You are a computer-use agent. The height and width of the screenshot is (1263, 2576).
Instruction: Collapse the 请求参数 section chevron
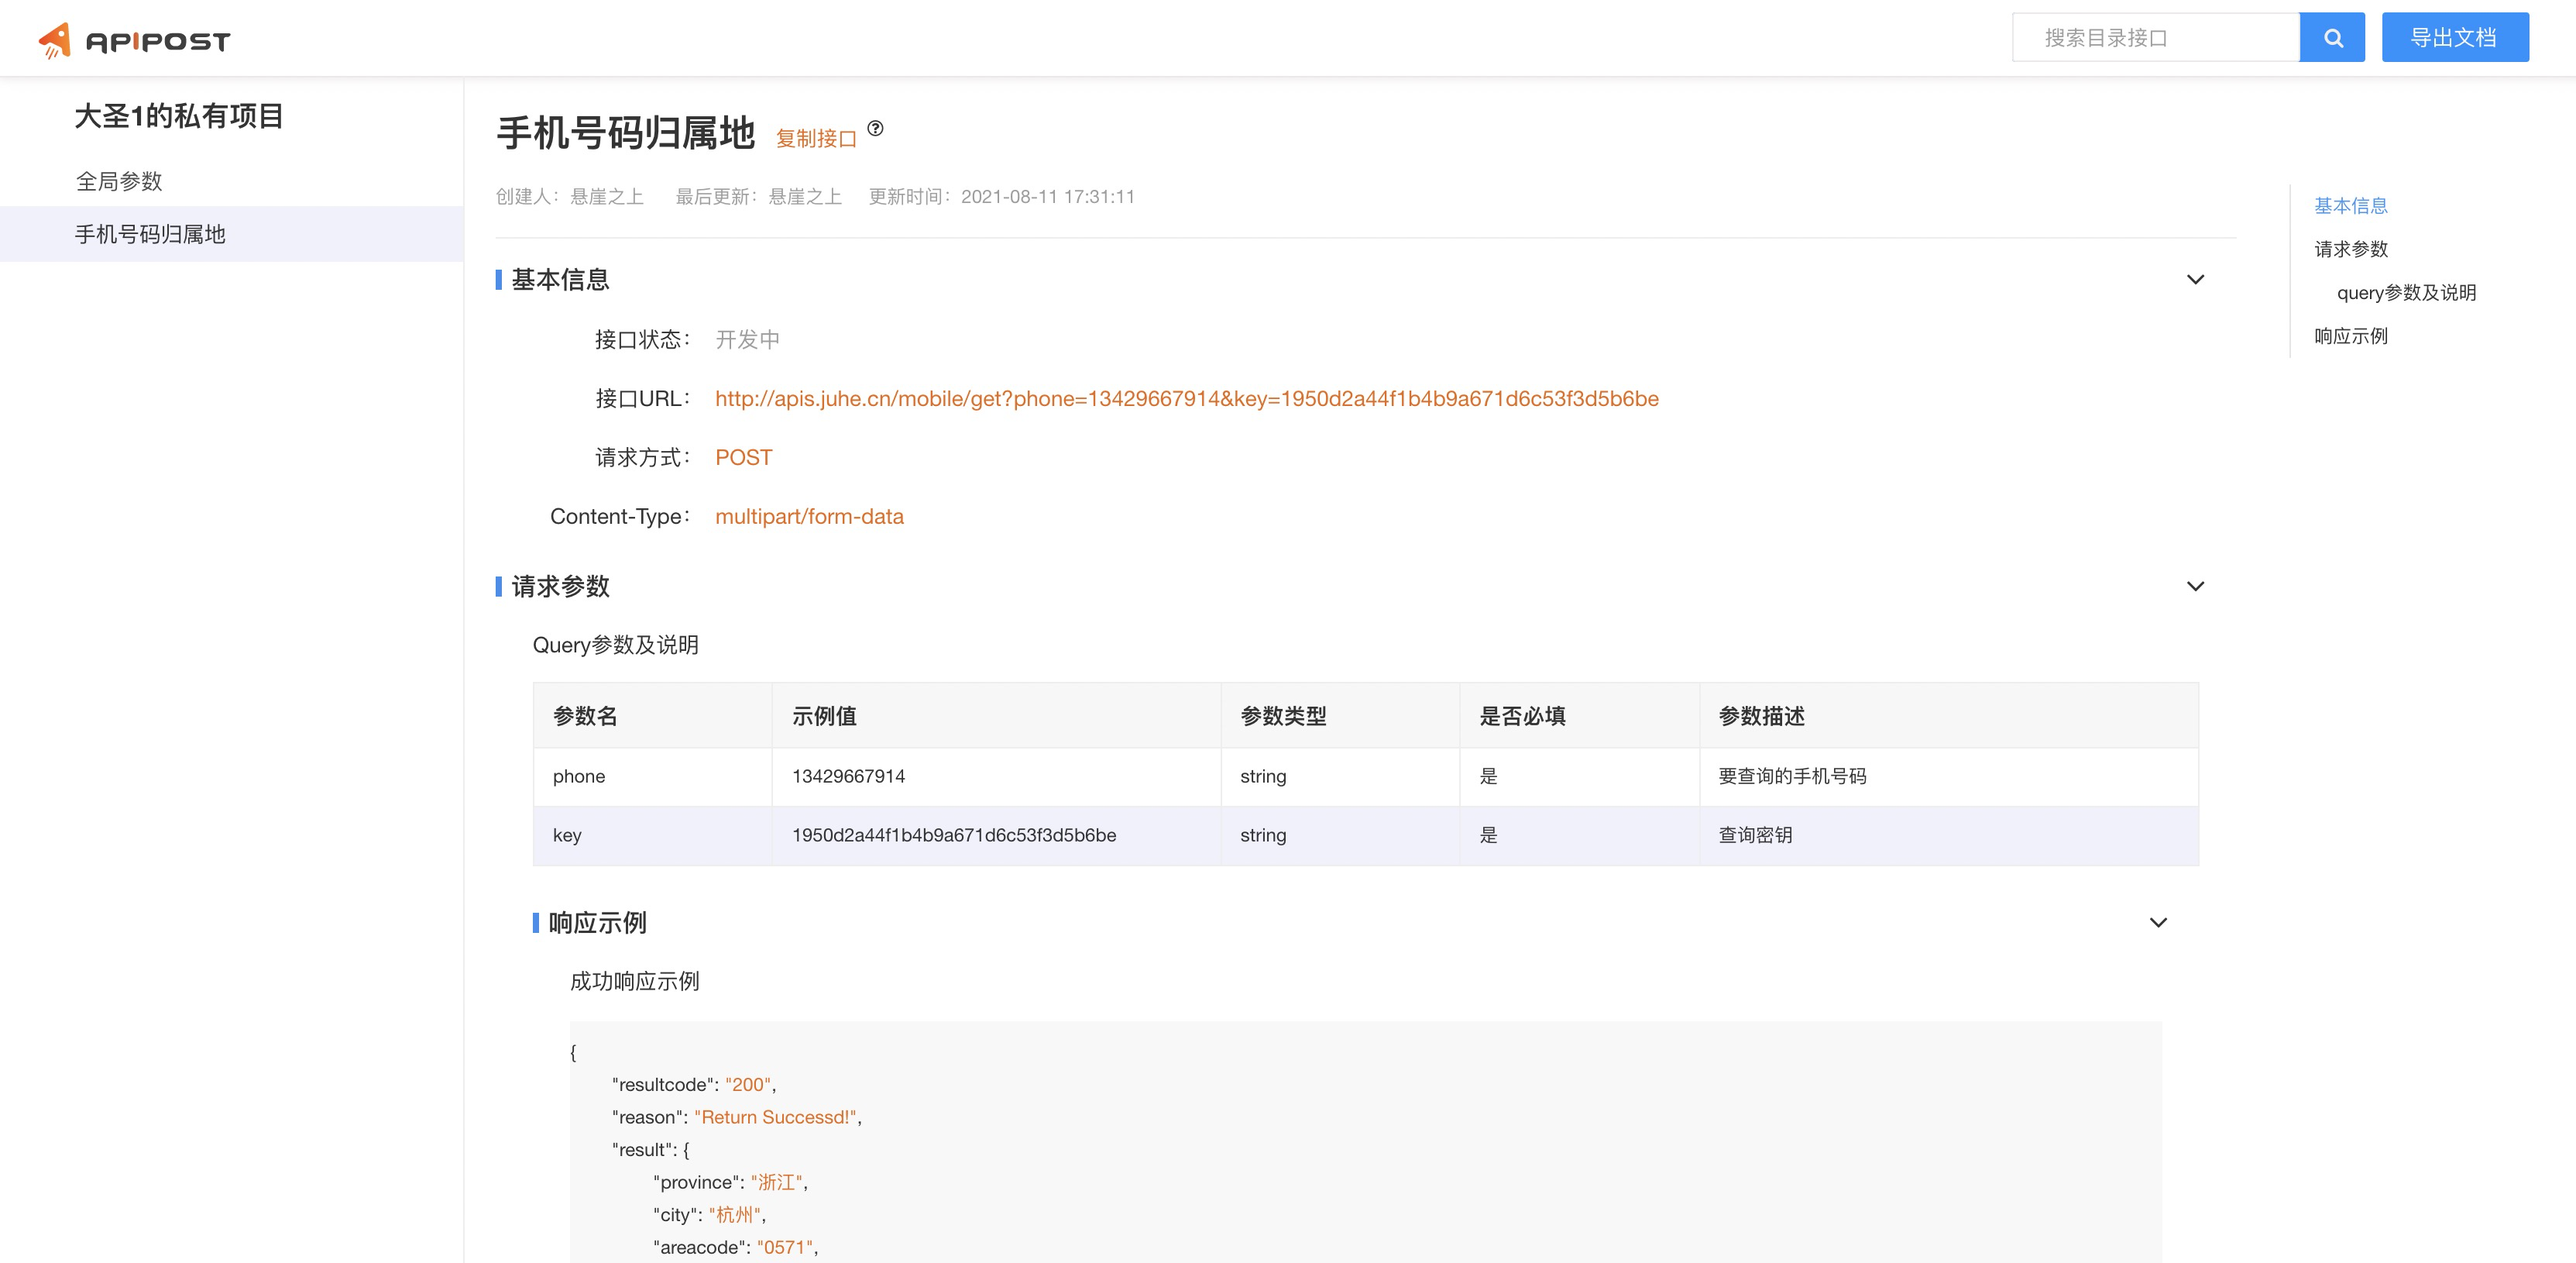(2195, 586)
